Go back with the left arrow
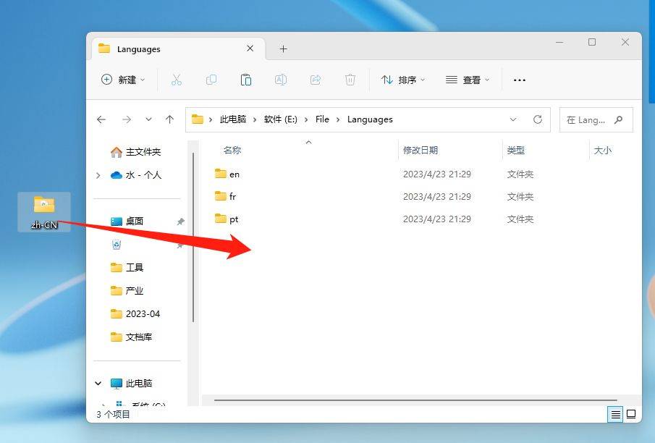The width and height of the screenshot is (655, 443). [x=101, y=119]
